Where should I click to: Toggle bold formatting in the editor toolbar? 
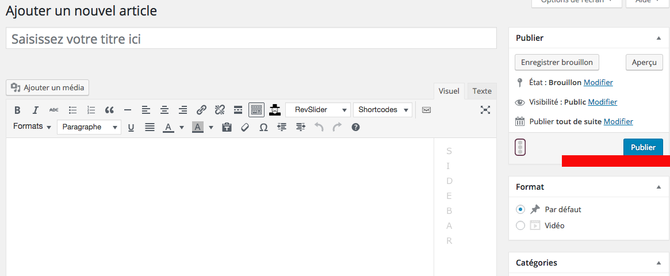point(17,110)
